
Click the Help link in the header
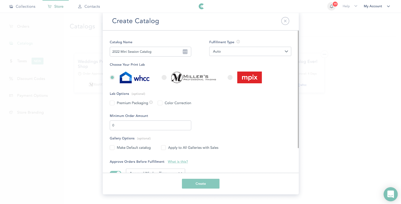coord(346,6)
